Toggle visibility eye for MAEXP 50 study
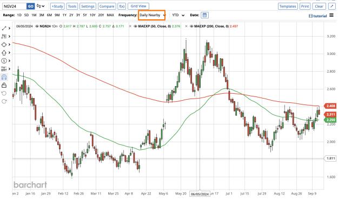The image size is (338, 202). click(135, 26)
